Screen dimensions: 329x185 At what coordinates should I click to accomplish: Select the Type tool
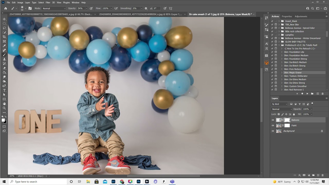(x=4, y=90)
